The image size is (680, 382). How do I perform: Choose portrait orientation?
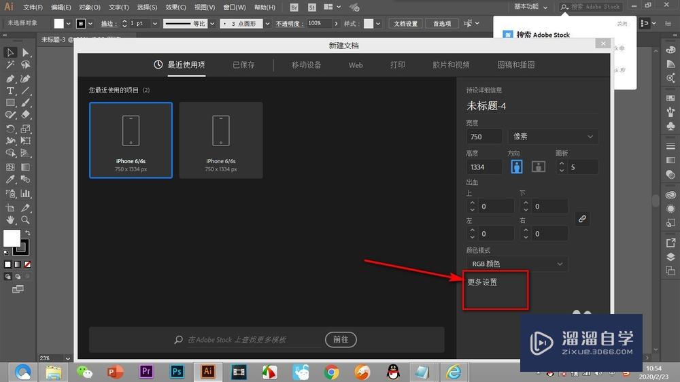(517, 167)
